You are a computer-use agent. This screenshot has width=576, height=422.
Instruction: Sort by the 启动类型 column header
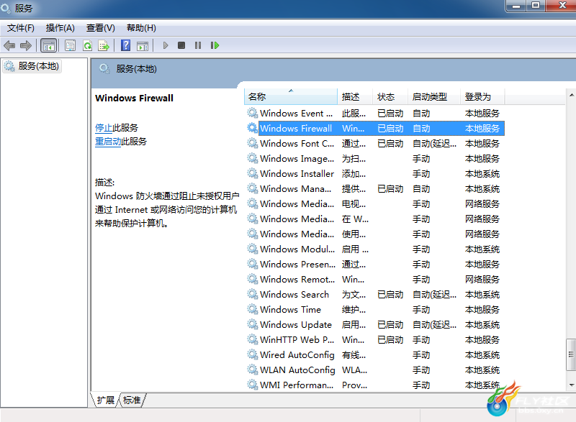[434, 97]
